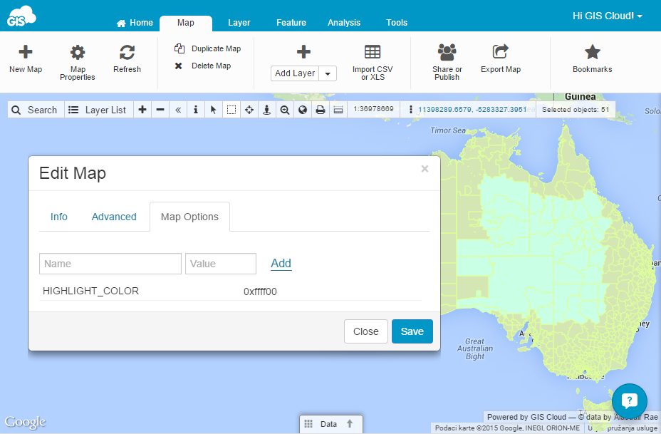Open the help chat bubble button
The width and height of the screenshot is (661, 434).
click(629, 401)
